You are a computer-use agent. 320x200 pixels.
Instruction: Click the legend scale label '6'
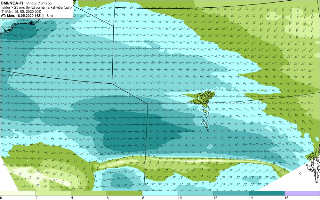click(x=108, y=198)
